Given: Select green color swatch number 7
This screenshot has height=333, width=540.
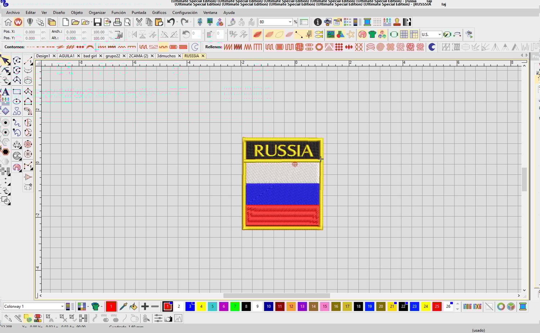Looking at the screenshot, I should click(235, 307).
